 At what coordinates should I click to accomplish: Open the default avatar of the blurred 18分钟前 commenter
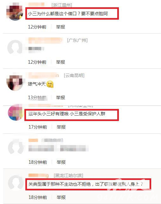tap(16, 146)
